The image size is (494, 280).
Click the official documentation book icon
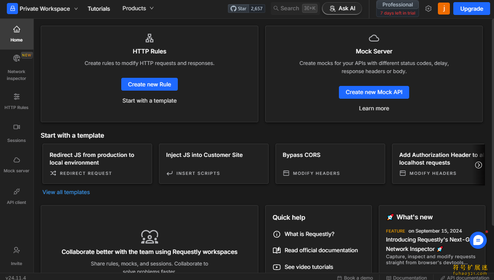point(277,251)
